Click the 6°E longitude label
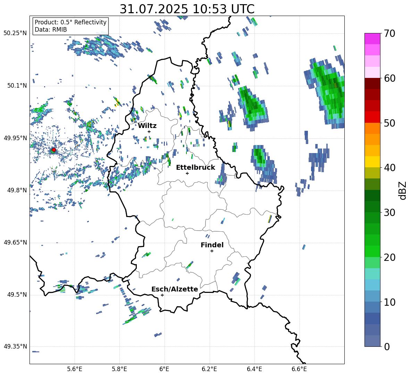The width and height of the screenshot is (411, 376). click(x=164, y=369)
